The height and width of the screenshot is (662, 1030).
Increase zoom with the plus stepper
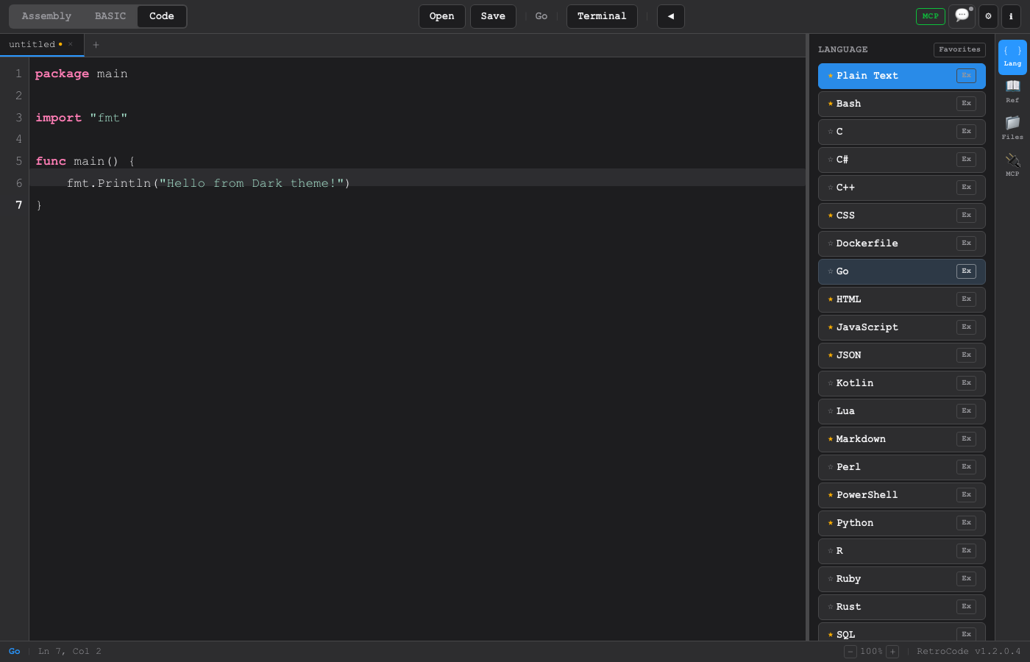click(892, 651)
